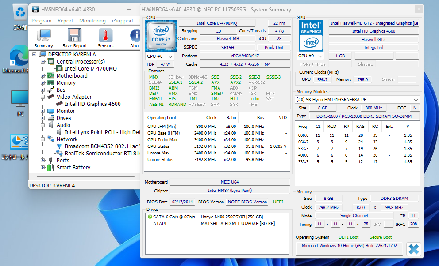Minimize the HWiNFO64 main window
Screen dimensions: 439x266
pos(128,10)
